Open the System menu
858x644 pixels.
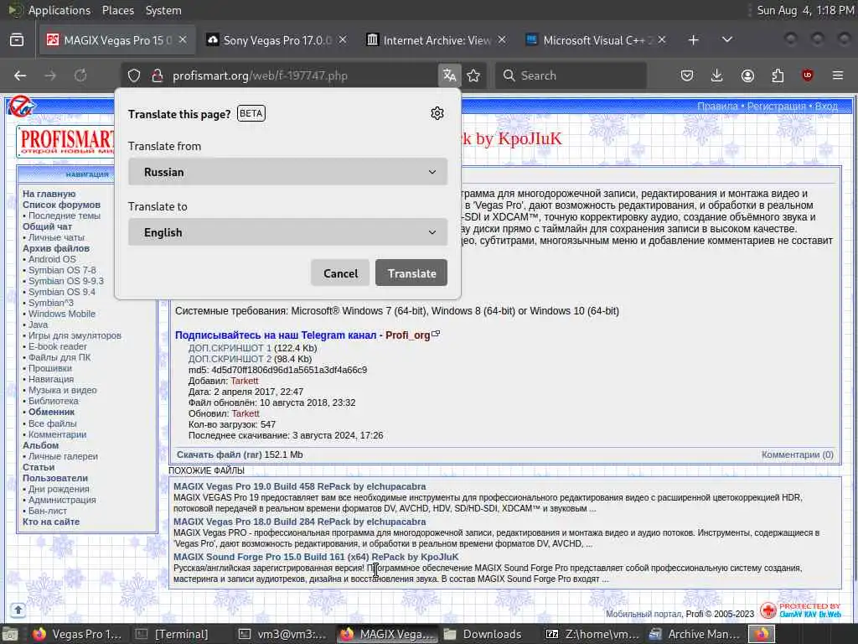(x=163, y=10)
